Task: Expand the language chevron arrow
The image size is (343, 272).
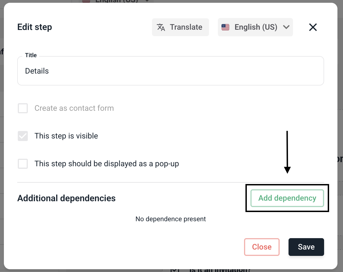Action: coord(286,27)
